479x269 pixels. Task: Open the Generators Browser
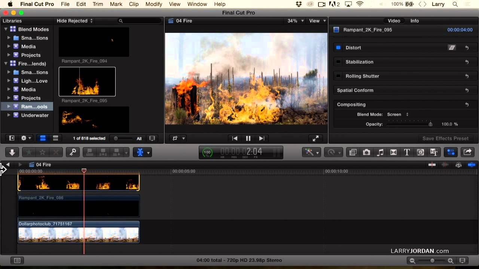pyautogui.click(x=420, y=152)
